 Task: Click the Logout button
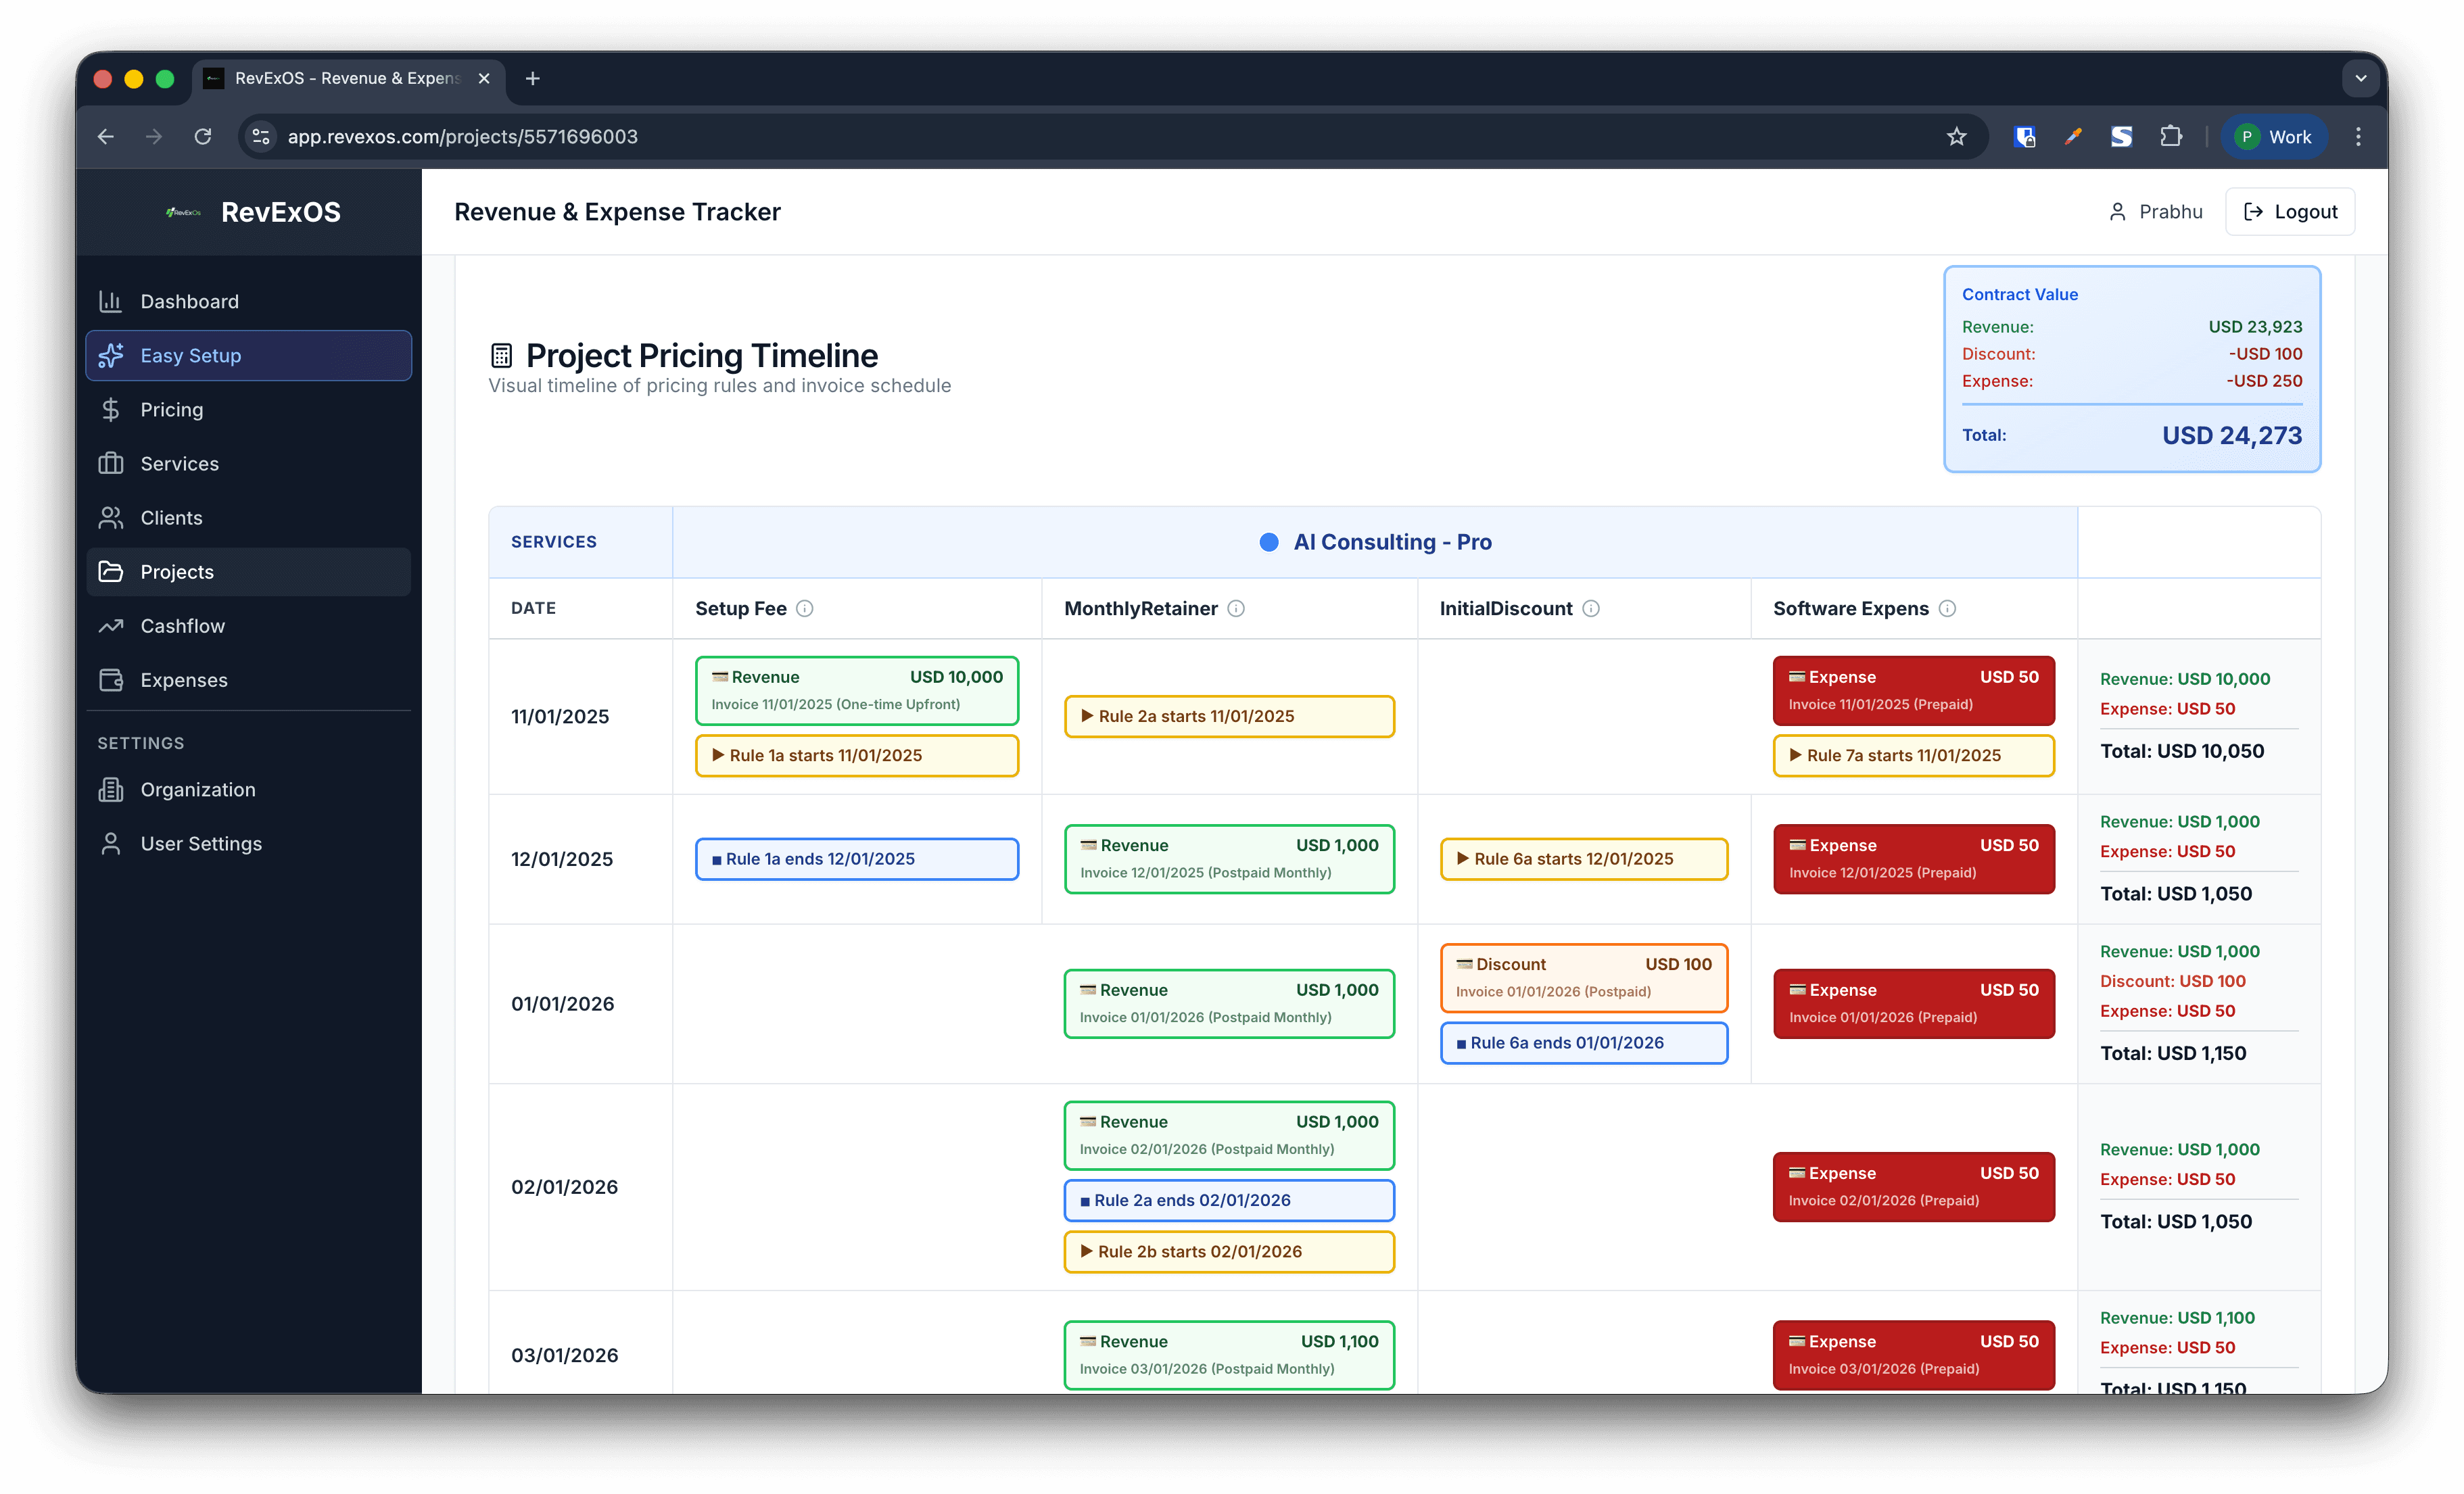2289,212
